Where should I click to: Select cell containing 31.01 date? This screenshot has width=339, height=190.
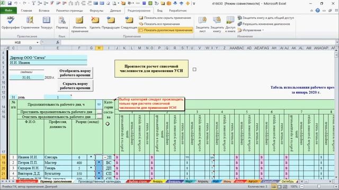26,78
